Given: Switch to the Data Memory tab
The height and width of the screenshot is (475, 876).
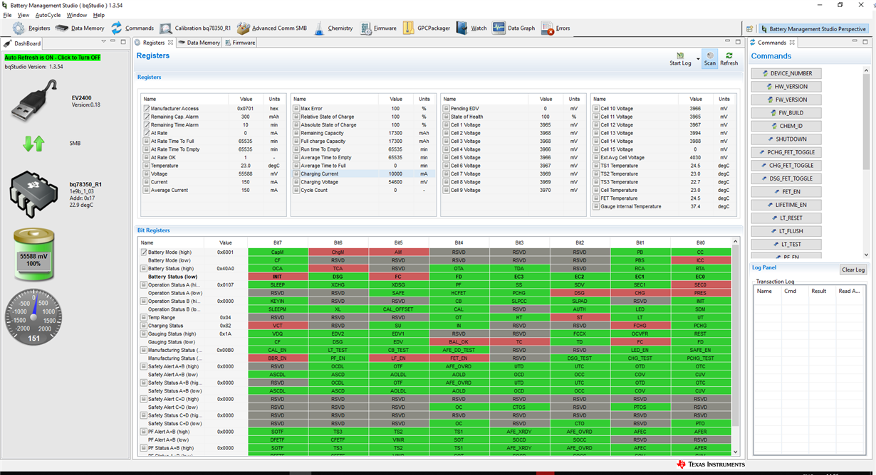Looking at the screenshot, I should pyautogui.click(x=199, y=43).
